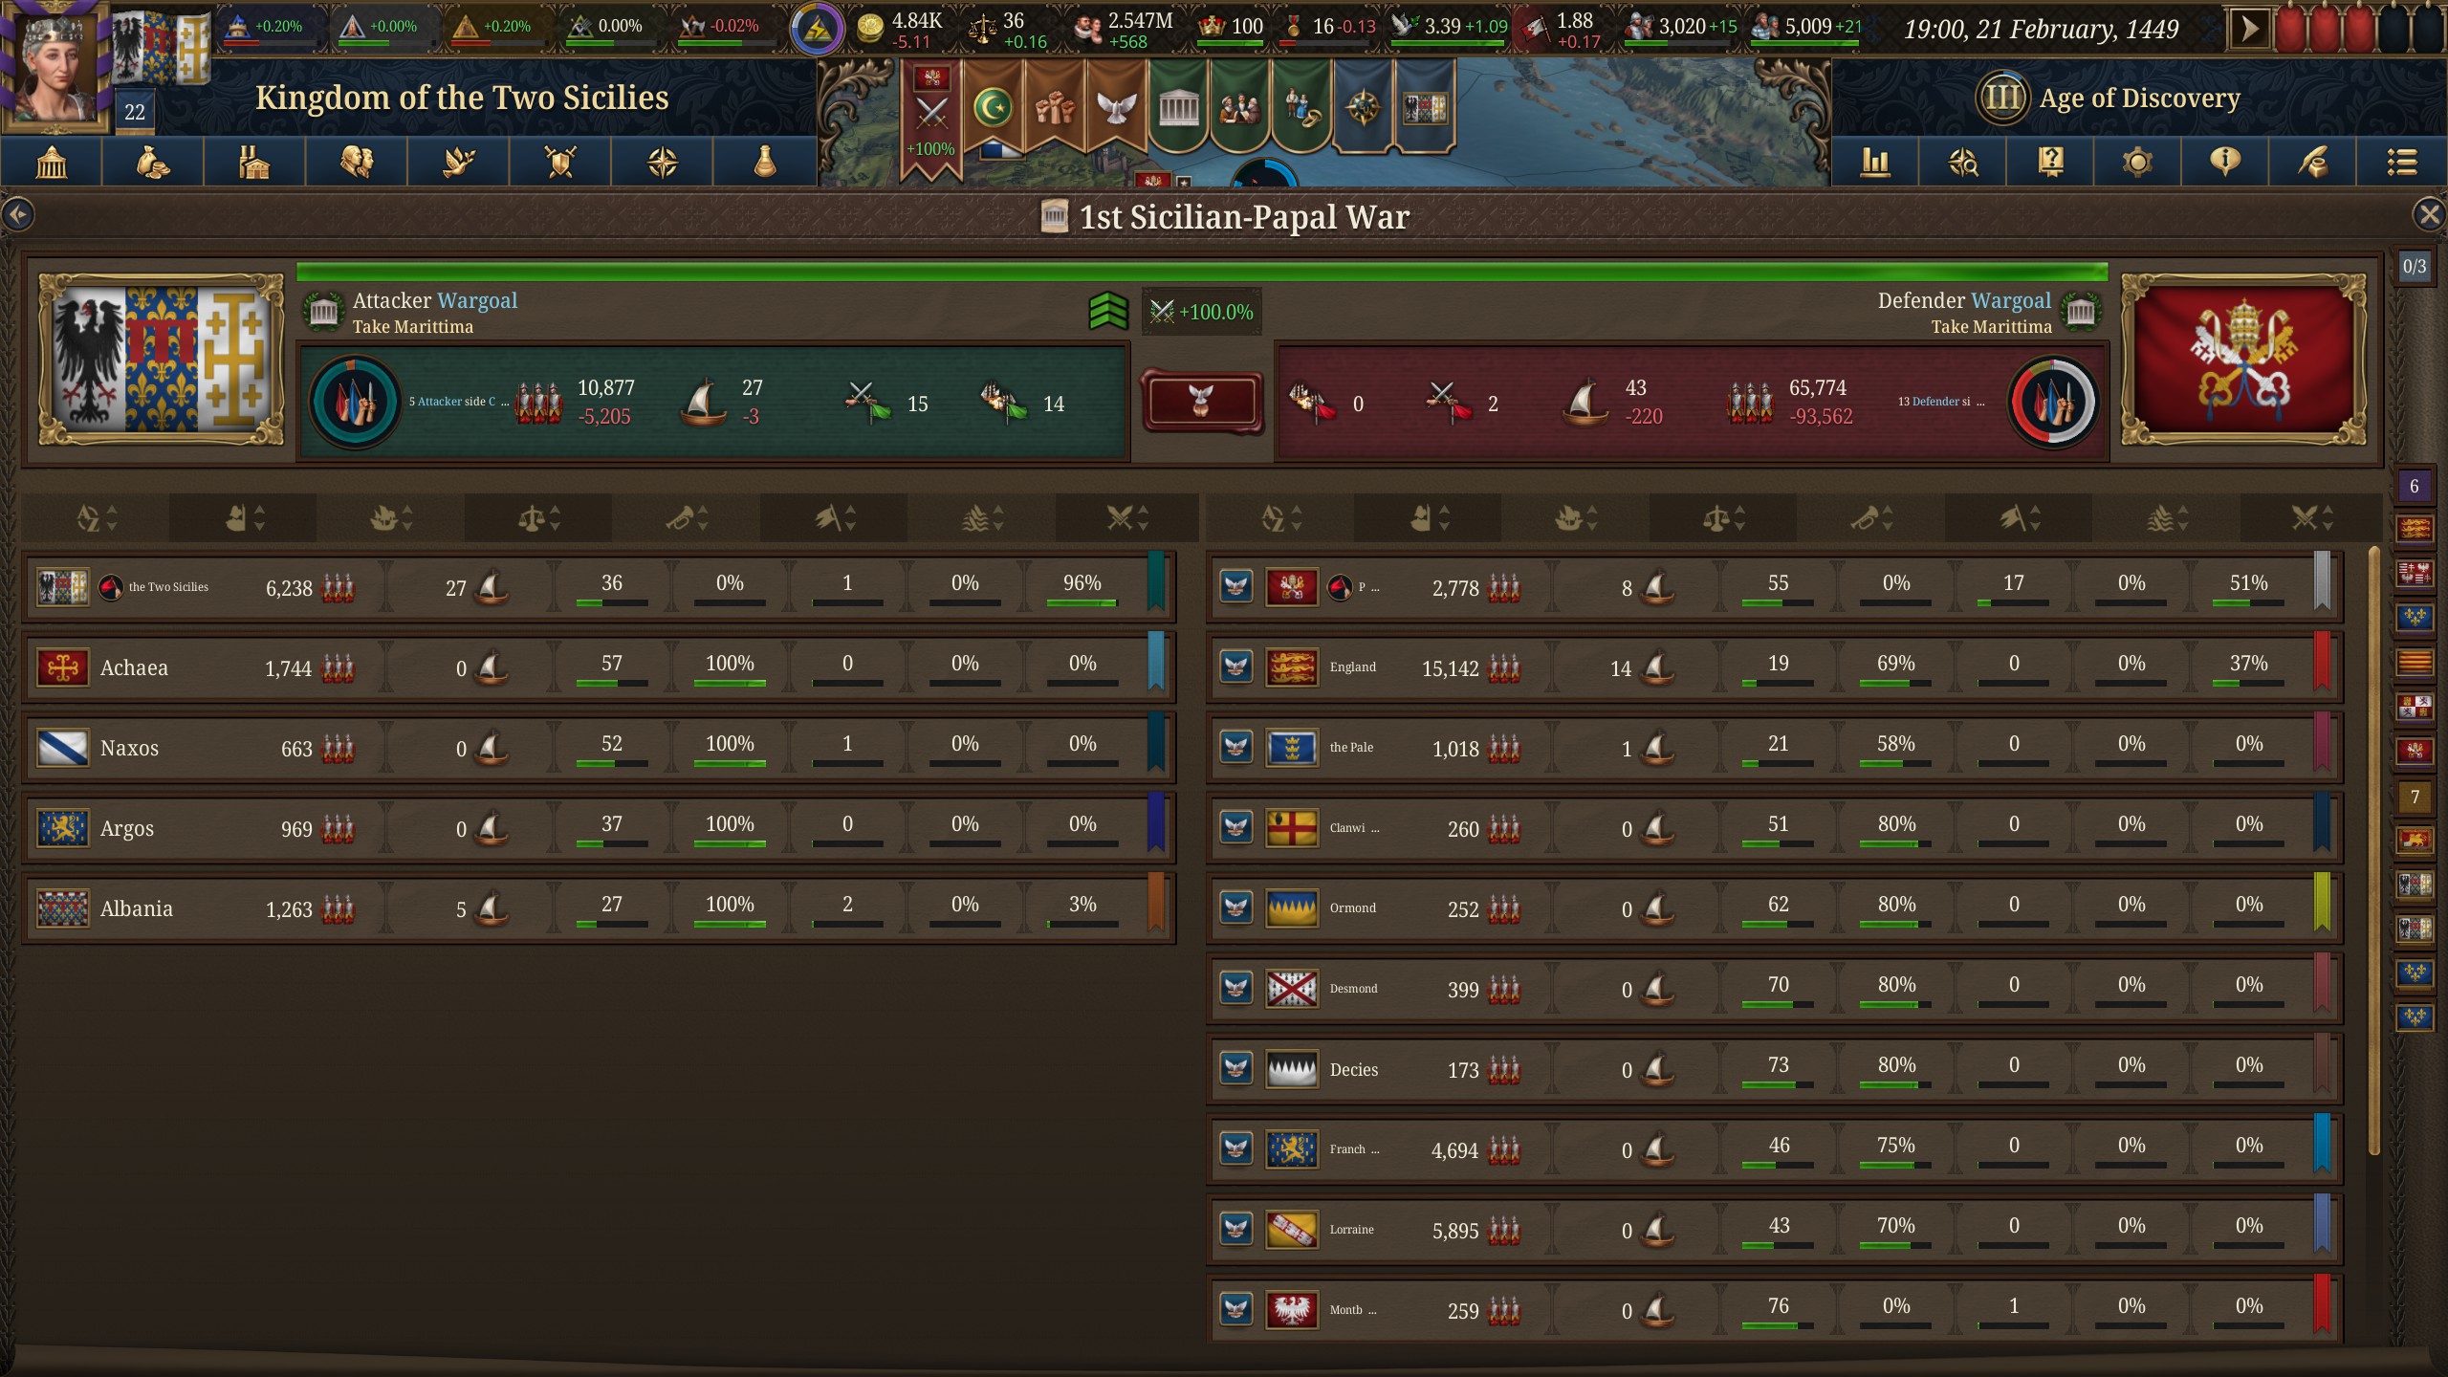Open the ledger bar chart icon
Viewport: 2448px width, 1377px height.
(1875, 162)
